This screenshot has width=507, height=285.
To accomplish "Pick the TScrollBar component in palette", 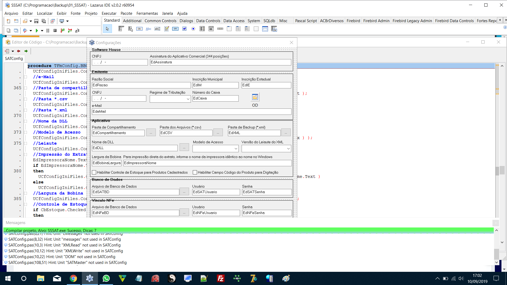I will tap(220, 29).
